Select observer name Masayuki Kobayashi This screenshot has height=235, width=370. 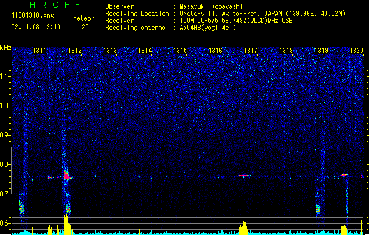211,6
